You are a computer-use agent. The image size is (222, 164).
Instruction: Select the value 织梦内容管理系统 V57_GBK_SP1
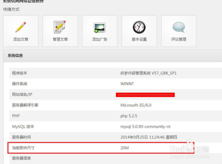148,73
